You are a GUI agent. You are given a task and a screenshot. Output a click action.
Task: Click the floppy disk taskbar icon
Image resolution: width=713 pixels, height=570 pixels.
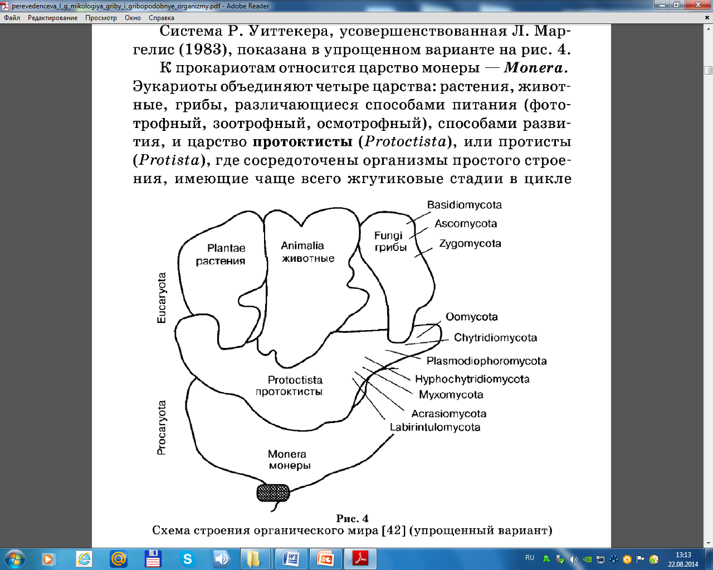point(153,559)
